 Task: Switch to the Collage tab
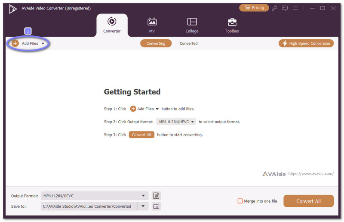pyautogui.click(x=192, y=25)
